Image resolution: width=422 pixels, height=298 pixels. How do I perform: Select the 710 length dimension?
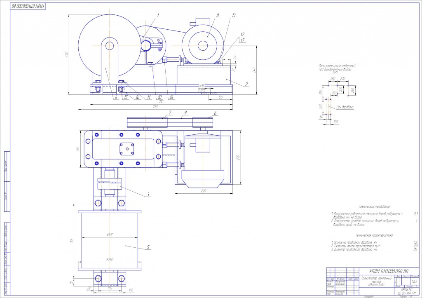pos(161,101)
